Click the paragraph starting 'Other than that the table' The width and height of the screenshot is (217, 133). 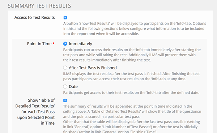[x=132, y=127]
